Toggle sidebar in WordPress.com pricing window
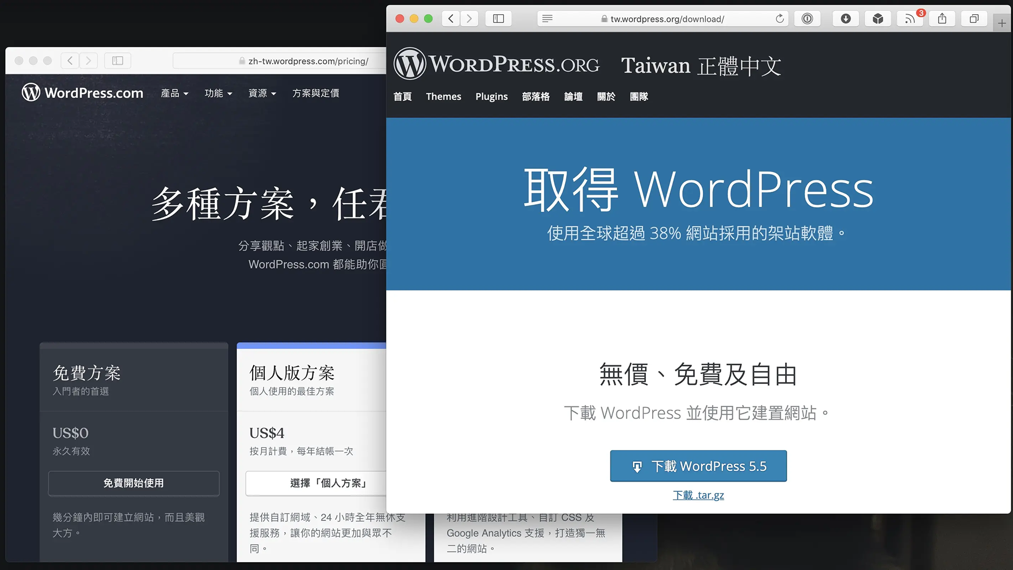1013x570 pixels. [x=118, y=61]
